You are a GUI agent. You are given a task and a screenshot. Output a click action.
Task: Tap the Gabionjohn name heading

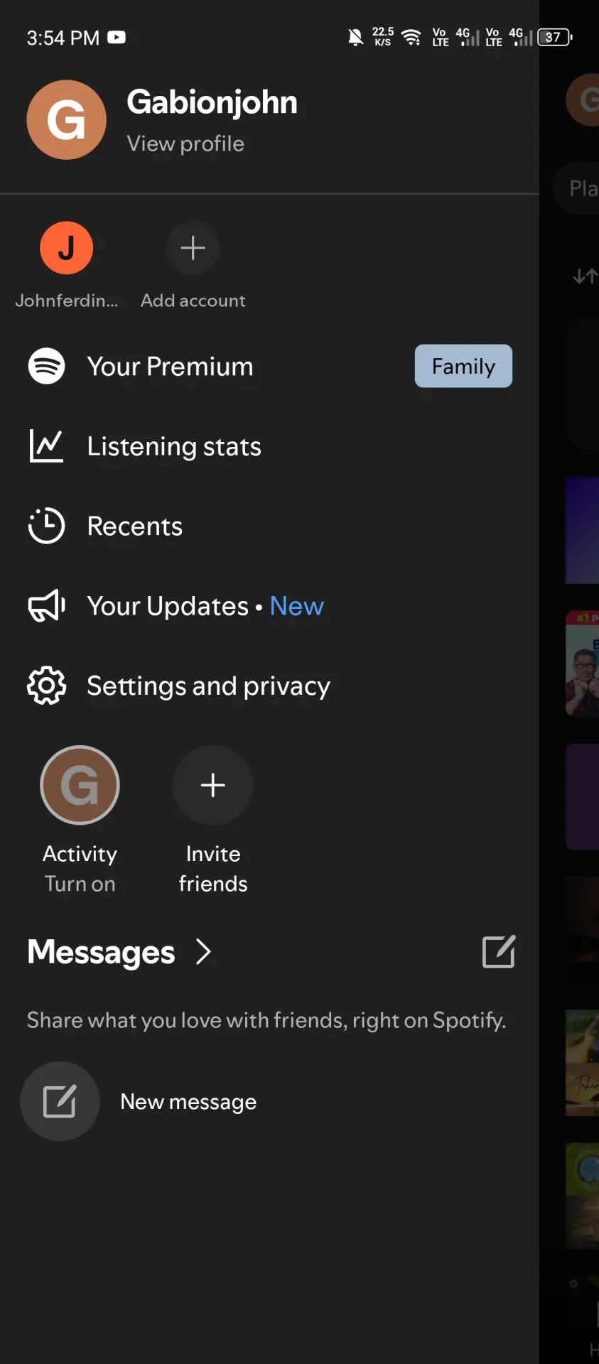[212, 102]
